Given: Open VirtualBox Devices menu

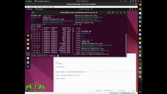Looking at the screenshot, I should point(47,7).
